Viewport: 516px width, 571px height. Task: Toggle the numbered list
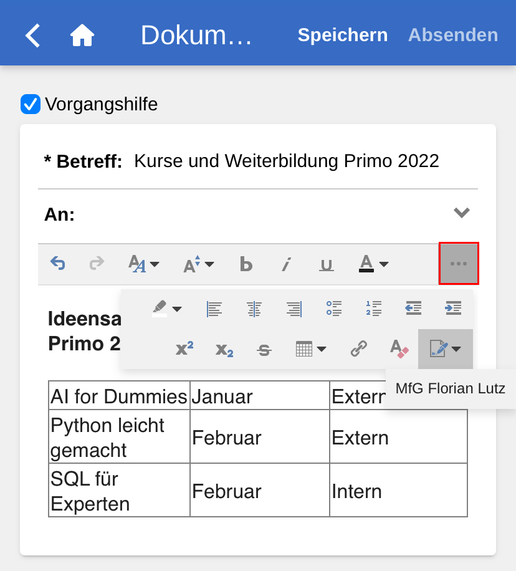(x=374, y=308)
